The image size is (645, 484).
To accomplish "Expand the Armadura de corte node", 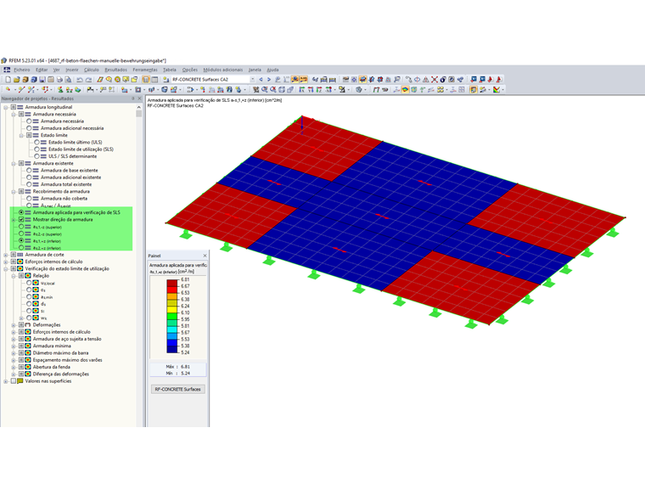I will point(6,255).
